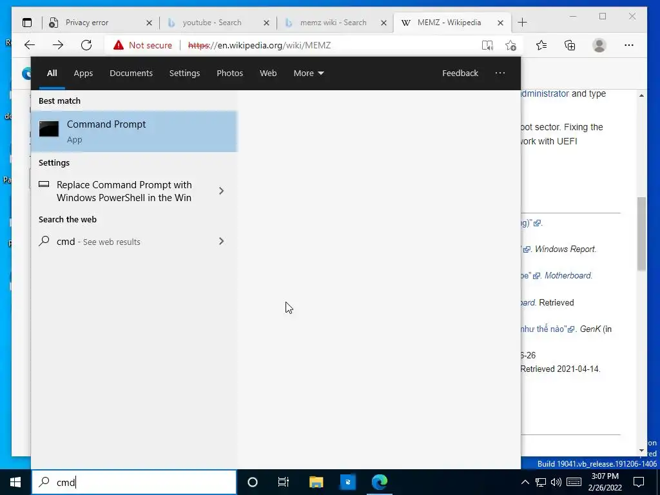Open the read aloud icon in address bar
This screenshot has height=495, width=660.
click(x=487, y=45)
